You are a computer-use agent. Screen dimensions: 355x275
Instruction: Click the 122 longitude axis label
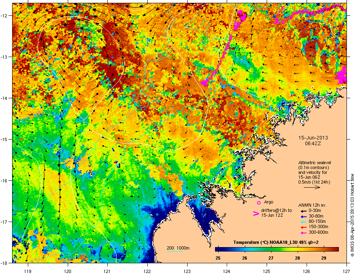pos(147,271)
